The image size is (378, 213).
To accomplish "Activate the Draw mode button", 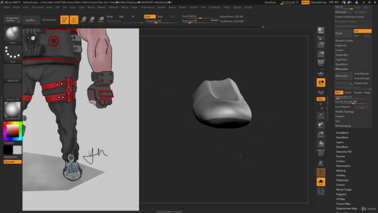I will click(x=74, y=20).
